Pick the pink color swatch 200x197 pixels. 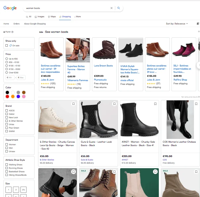tap(24, 97)
